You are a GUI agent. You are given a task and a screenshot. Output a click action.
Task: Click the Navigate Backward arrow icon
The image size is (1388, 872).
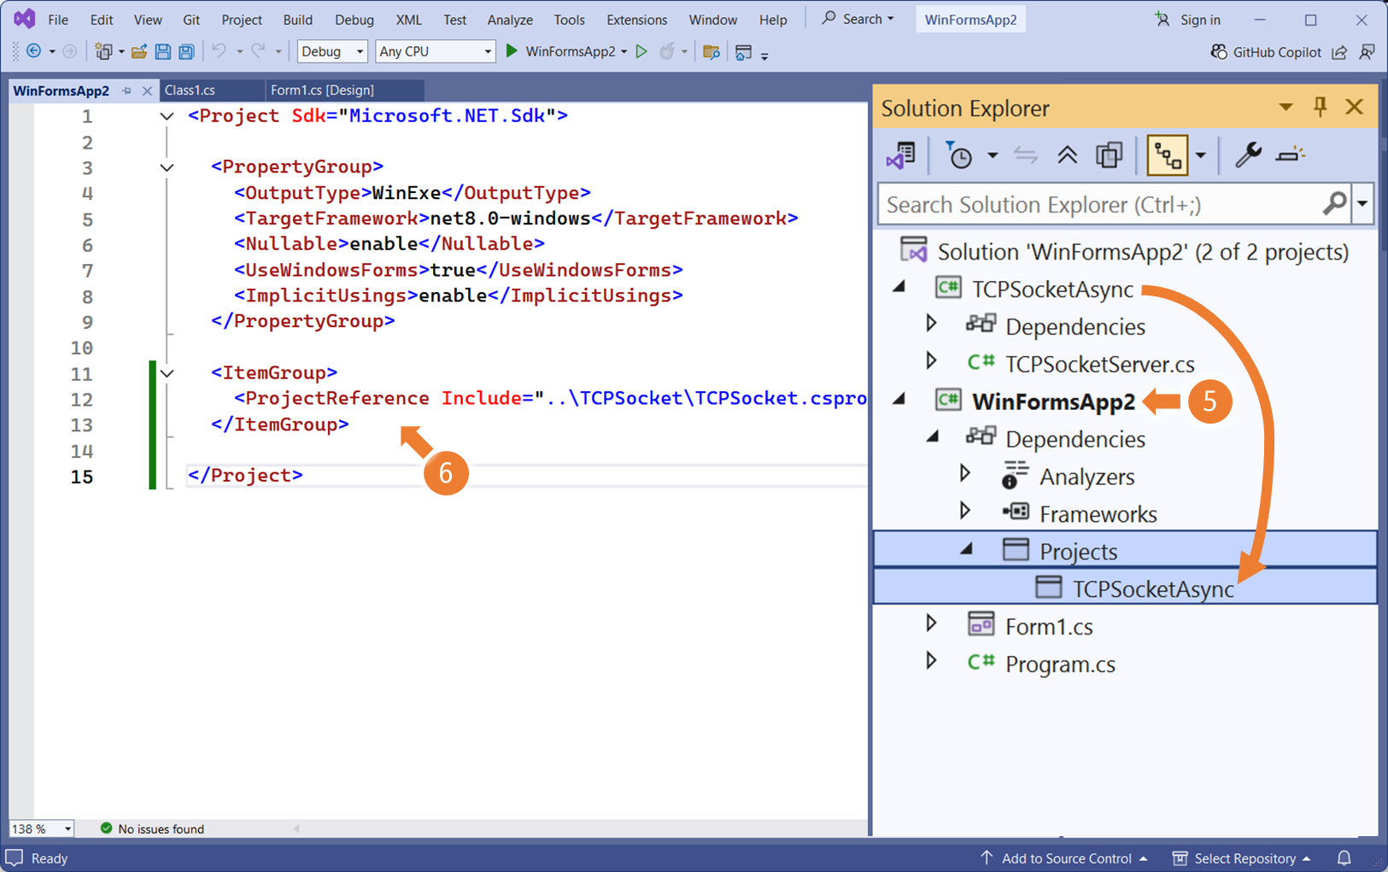34,51
